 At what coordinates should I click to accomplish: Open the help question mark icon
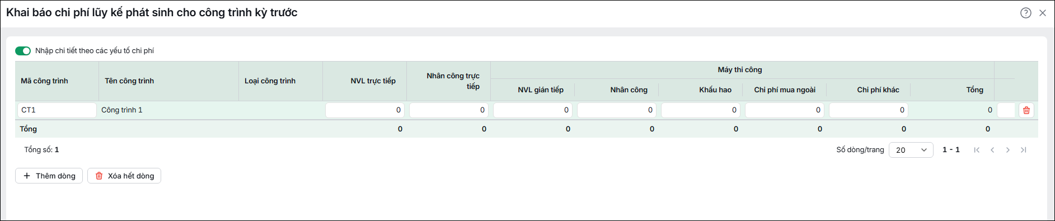pyautogui.click(x=1025, y=13)
